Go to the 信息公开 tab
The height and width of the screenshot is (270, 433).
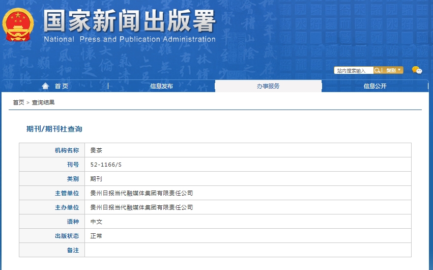click(375, 86)
